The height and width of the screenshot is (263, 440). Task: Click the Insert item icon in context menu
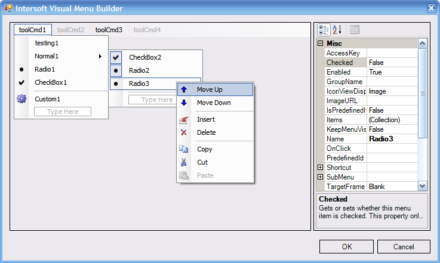pyautogui.click(x=184, y=120)
